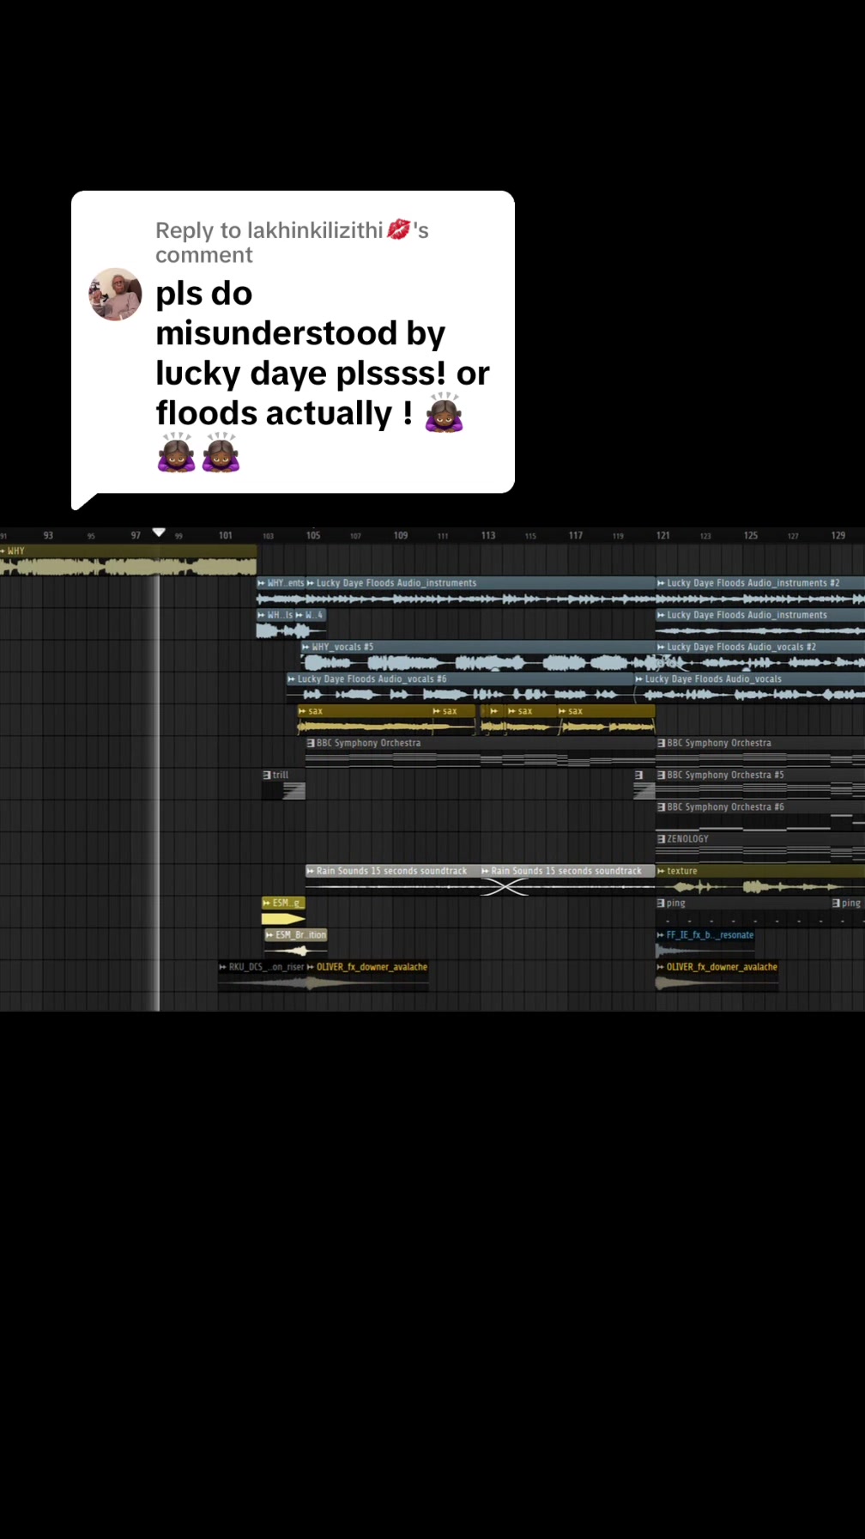Select the 'trill' pattern clip
The width and height of the screenshot is (865, 1539).
[x=283, y=784]
